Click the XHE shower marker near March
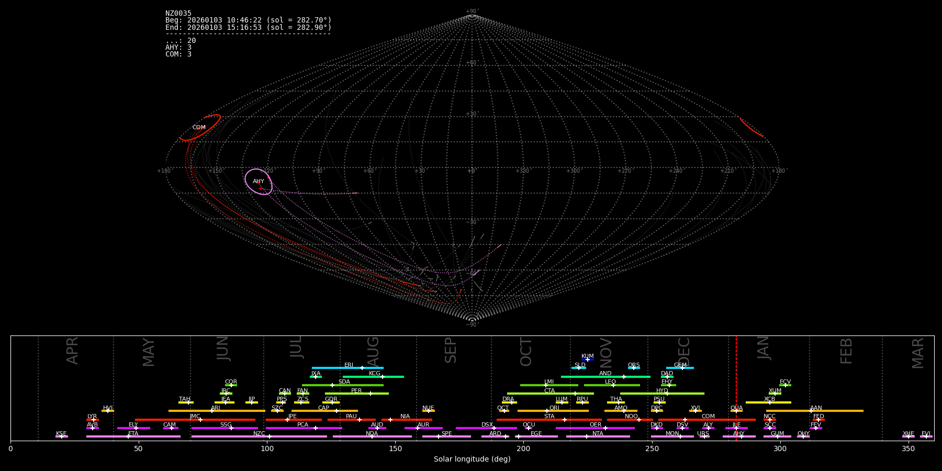 pos(908,436)
